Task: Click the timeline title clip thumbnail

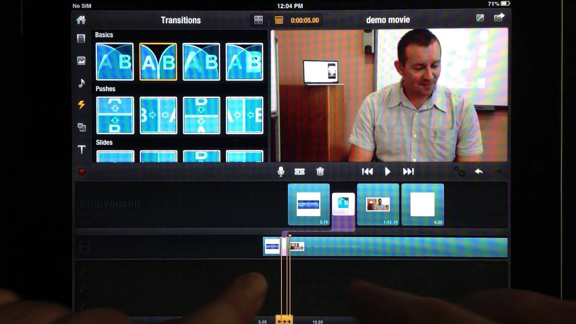Action: coord(272,246)
